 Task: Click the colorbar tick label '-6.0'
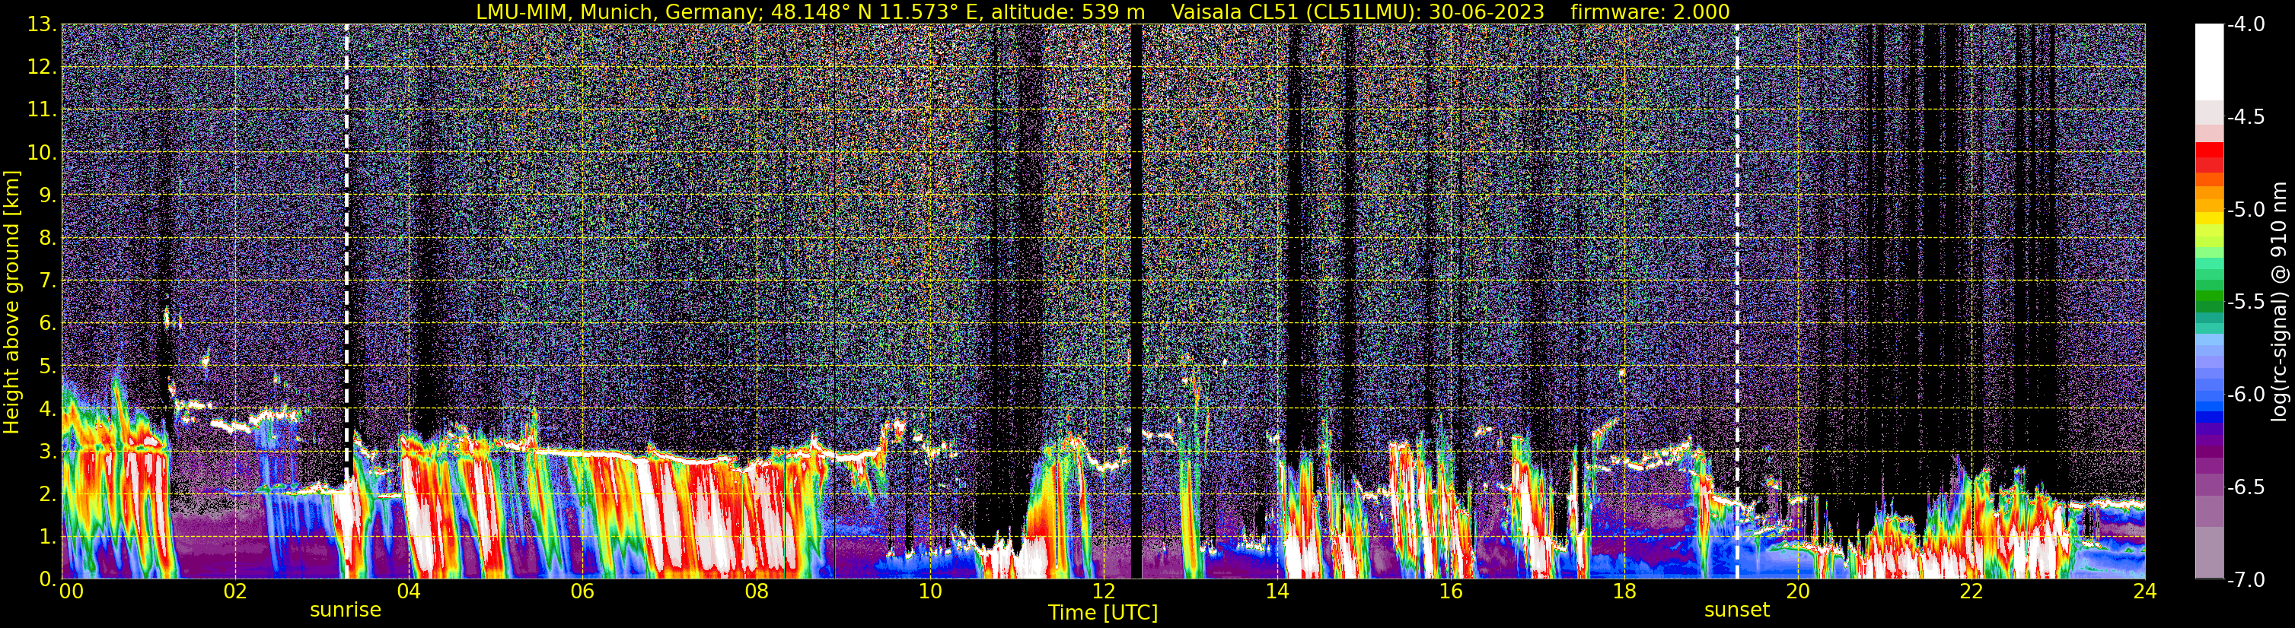(x=2246, y=395)
